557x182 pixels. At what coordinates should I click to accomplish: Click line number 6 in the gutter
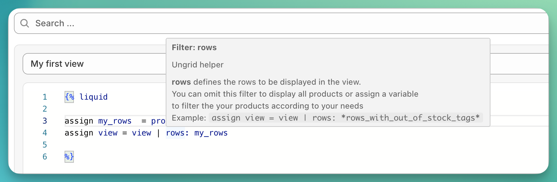[x=45, y=157]
